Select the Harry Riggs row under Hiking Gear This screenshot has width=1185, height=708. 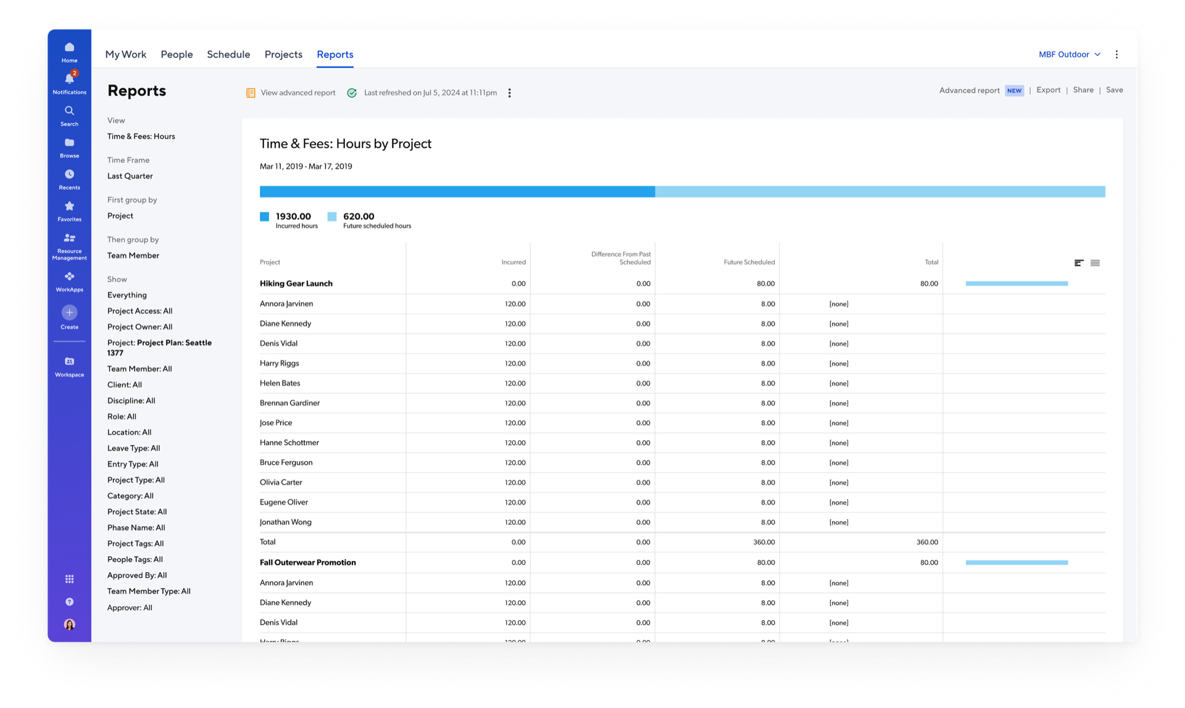(682, 364)
